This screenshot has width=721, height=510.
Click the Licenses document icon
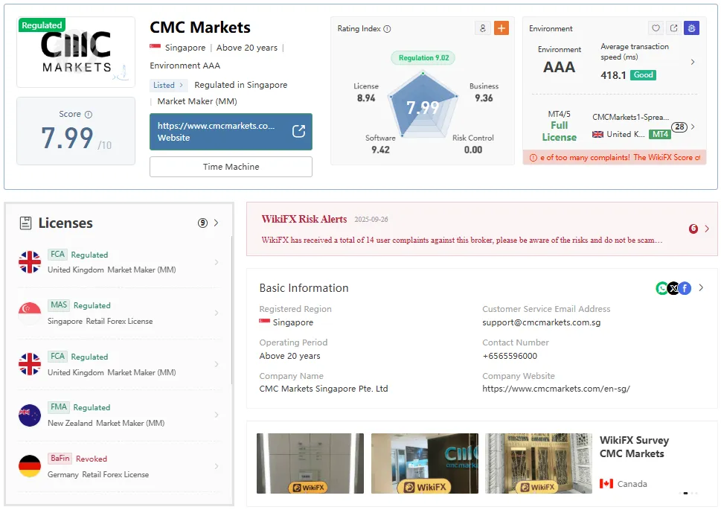(26, 223)
